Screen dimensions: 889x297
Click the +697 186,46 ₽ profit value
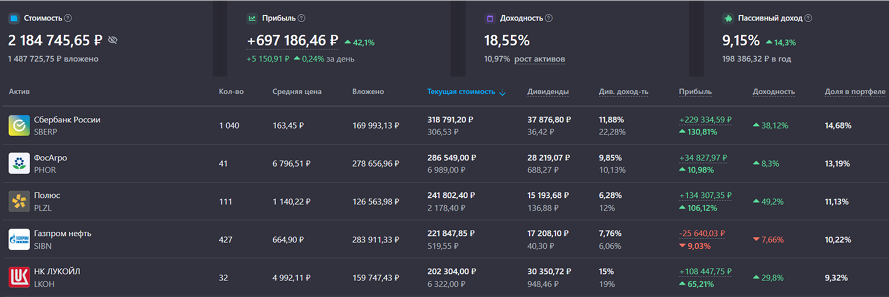click(292, 41)
